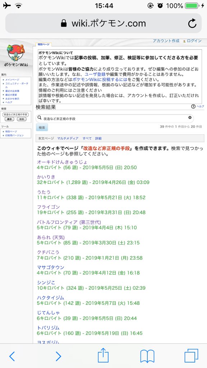Viewport: 207px width, 368px height.
Task: Tap the Wi-Fi icon in status bar
Action: [18, 5]
